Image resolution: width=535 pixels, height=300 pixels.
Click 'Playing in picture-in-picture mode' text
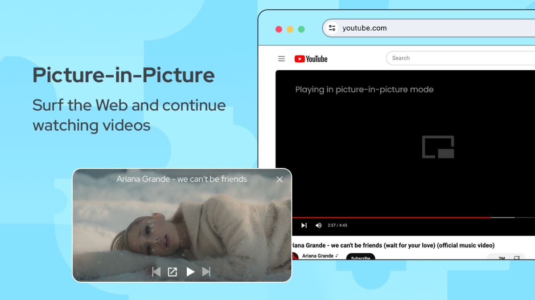[364, 89]
